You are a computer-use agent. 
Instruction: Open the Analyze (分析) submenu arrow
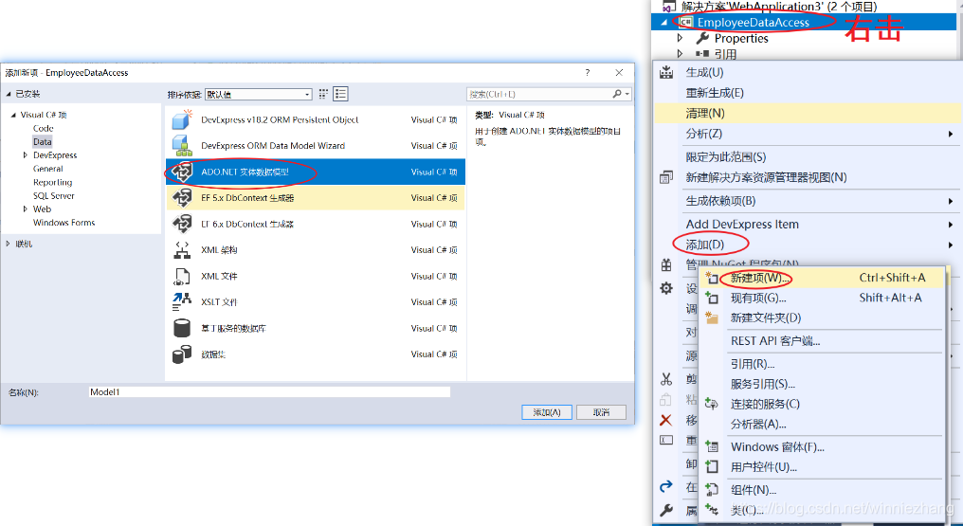pyautogui.click(x=950, y=134)
